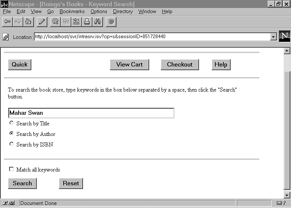Open the Window menu
Screen dimensions: 291x218
click(147, 12)
